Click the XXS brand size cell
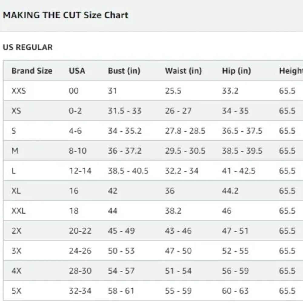Screen dimensions: 303x303 tap(19, 91)
